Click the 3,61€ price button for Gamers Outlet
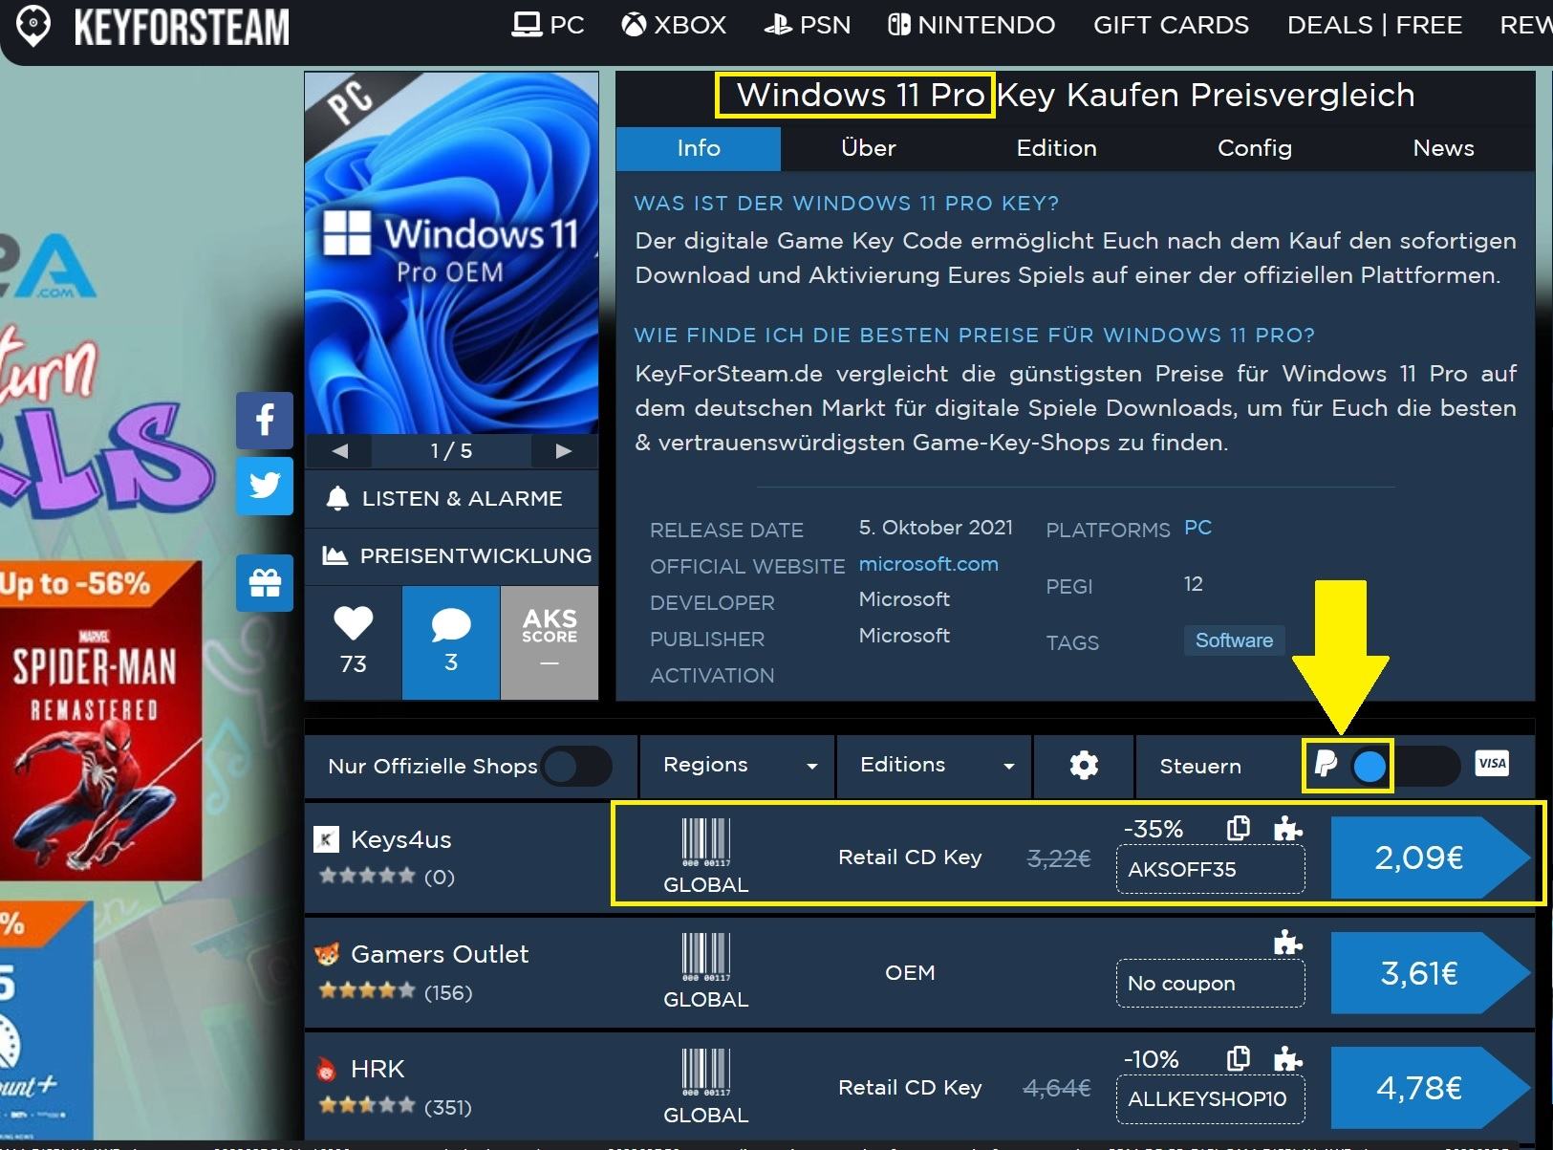This screenshot has width=1553, height=1150. click(1431, 973)
